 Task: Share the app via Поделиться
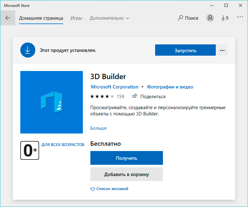point(149,96)
